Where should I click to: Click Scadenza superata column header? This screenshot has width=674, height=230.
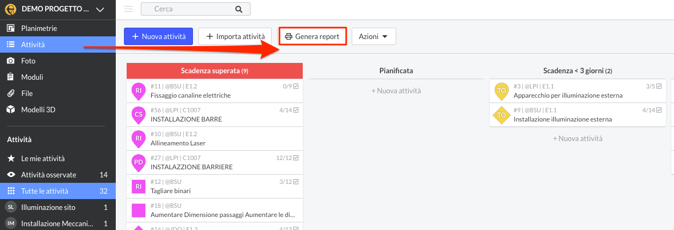tap(215, 71)
